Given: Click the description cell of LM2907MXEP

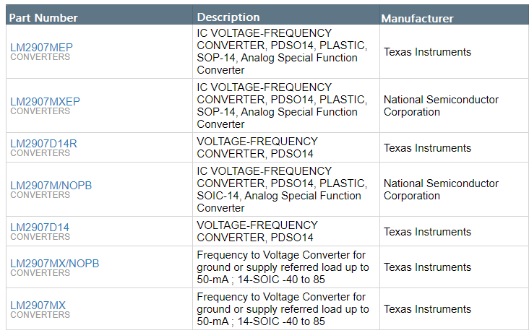Looking at the screenshot, I should (282, 105).
